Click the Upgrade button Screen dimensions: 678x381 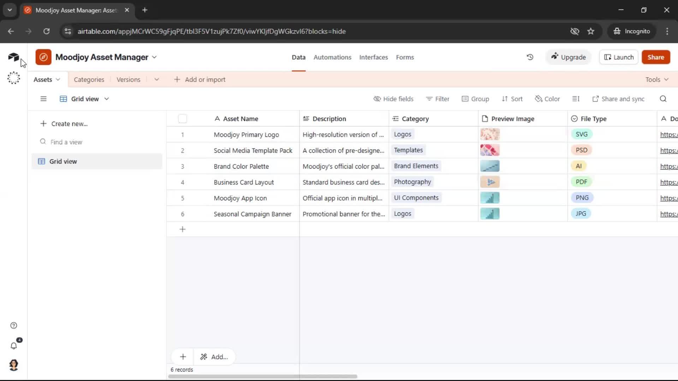point(568,57)
